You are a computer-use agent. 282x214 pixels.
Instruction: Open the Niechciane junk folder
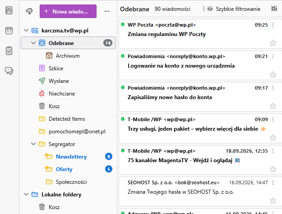[x=68, y=94]
